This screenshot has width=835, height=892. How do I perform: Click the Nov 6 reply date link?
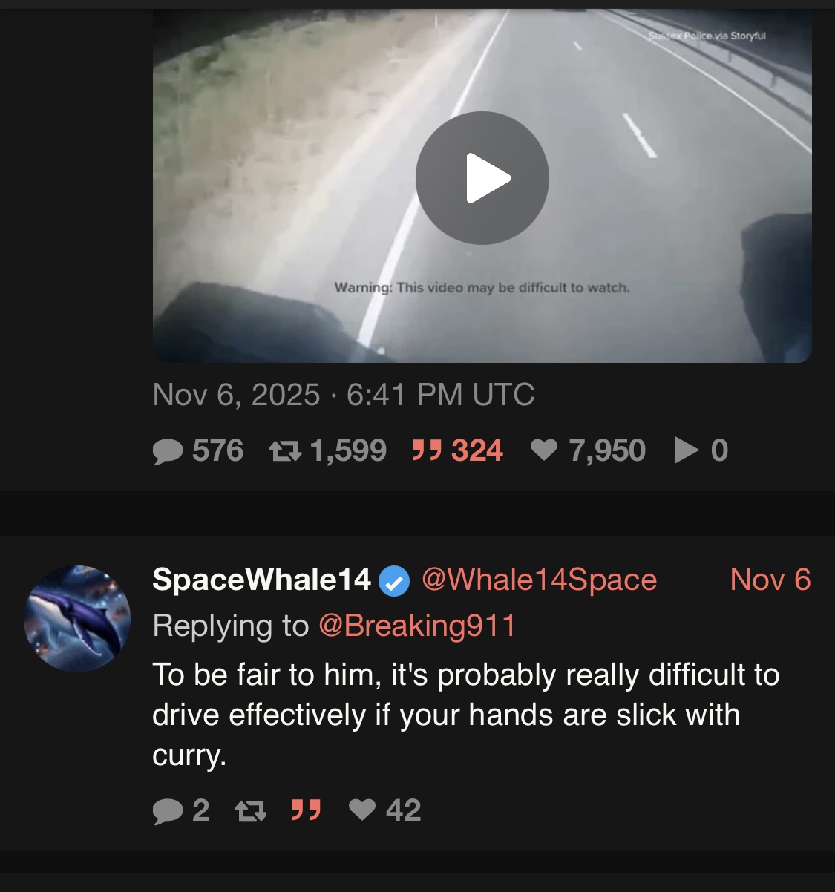[770, 580]
